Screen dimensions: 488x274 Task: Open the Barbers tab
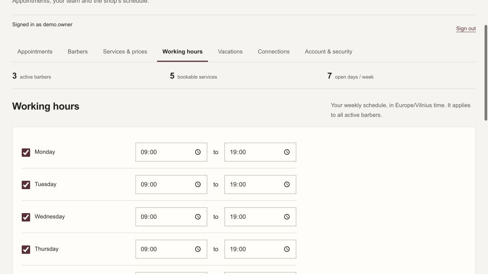pyautogui.click(x=78, y=52)
